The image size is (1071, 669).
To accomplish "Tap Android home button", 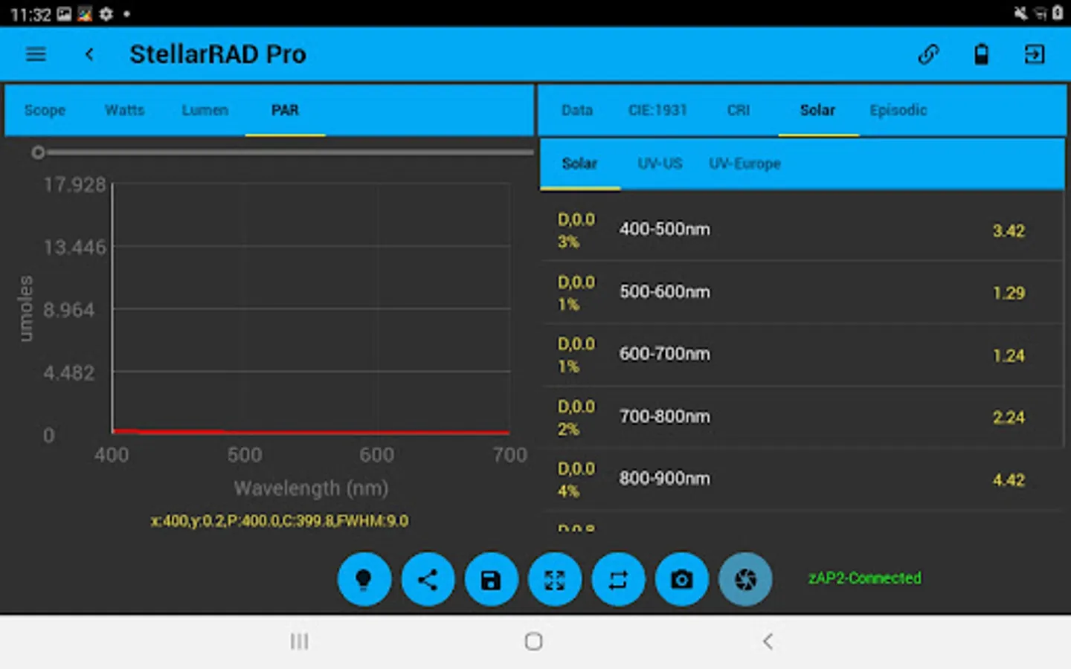I will point(533,641).
